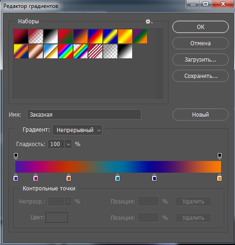The height and width of the screenshot is (245, 235).
Task: Select the orange color stop at far right
Action: 220,177
